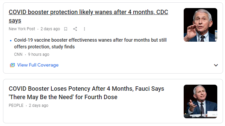The image size is (225, 126).
Task: Click the View Full Coverage link
Action: [38, 65]
